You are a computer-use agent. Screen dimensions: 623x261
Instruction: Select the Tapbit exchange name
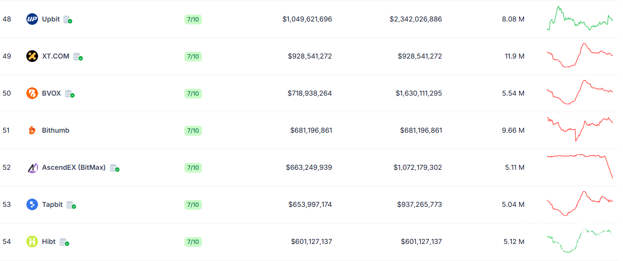point(52,204)
